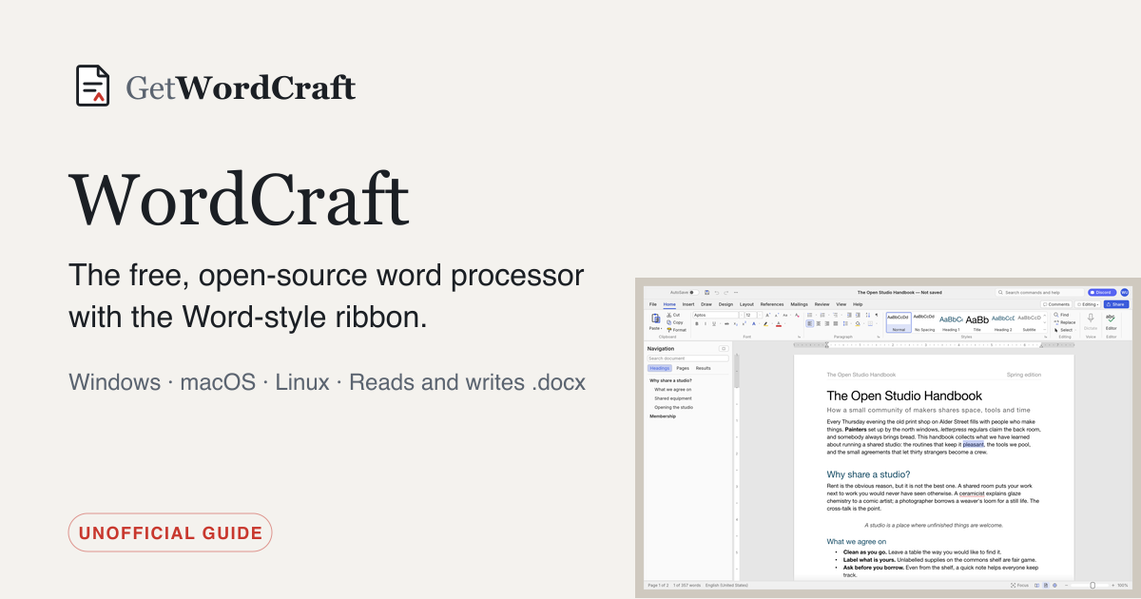
Task: Switch to the Design ribbon tab
Action: tap(725, 304)
